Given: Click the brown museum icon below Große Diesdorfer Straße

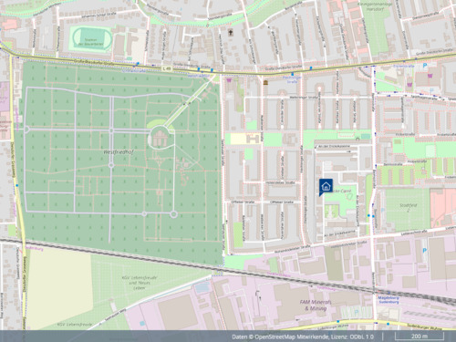Looking at the screenshot, I should tap(265, 82).
